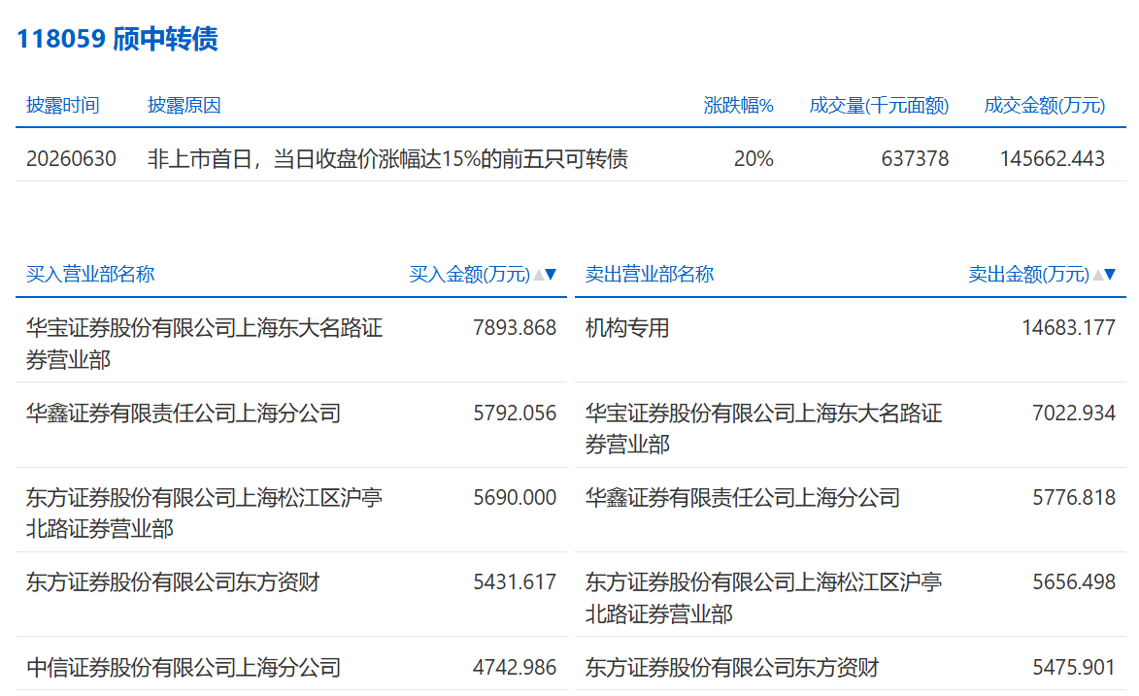Click 华宝证券上海东大名路 in the buy list
This screenshot has height=696, width=1139.
(204, 343)
